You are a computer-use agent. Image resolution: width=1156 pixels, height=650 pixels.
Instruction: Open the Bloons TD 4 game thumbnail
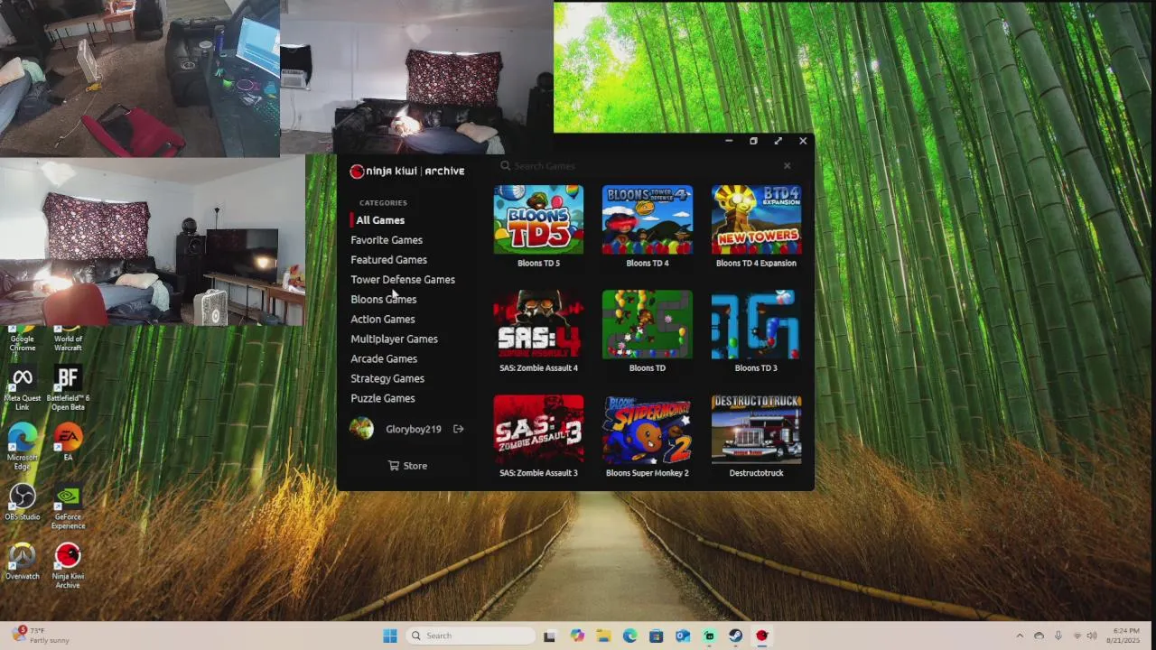[x=648, y=219]
